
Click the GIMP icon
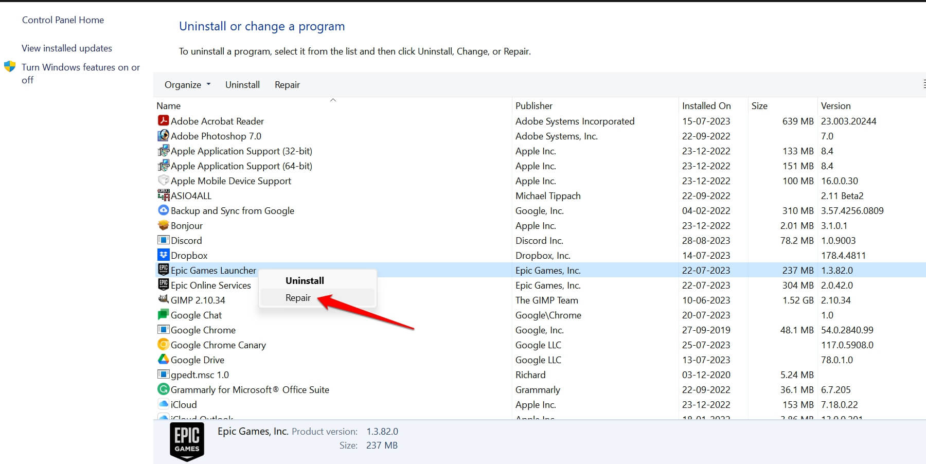coord(163,300)
